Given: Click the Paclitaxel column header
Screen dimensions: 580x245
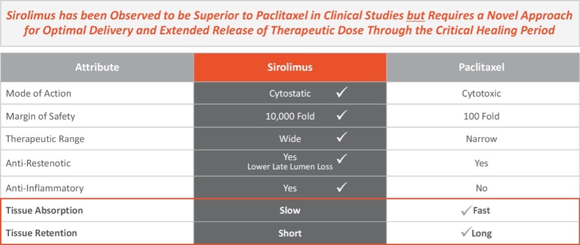Looking at the screenshot, I should click(x=483, y=67).
